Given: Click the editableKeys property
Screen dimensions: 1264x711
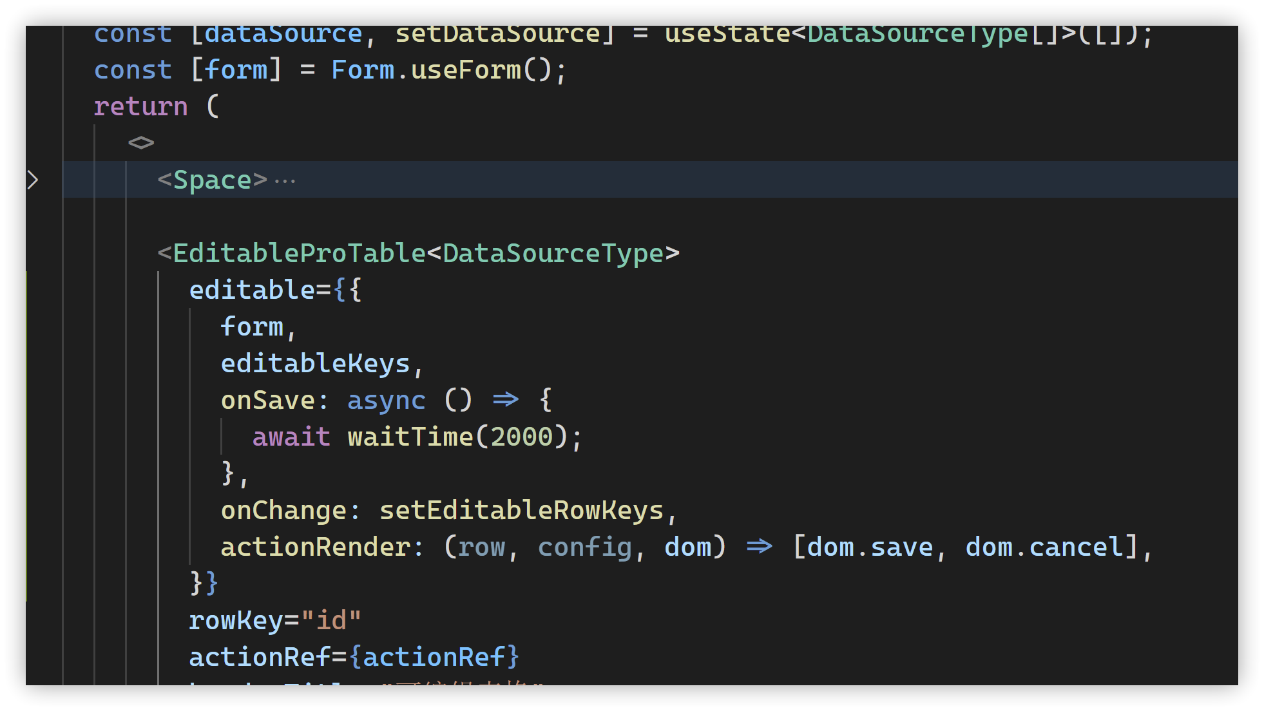Looking at the screenshot, I should tap(315, 363).
